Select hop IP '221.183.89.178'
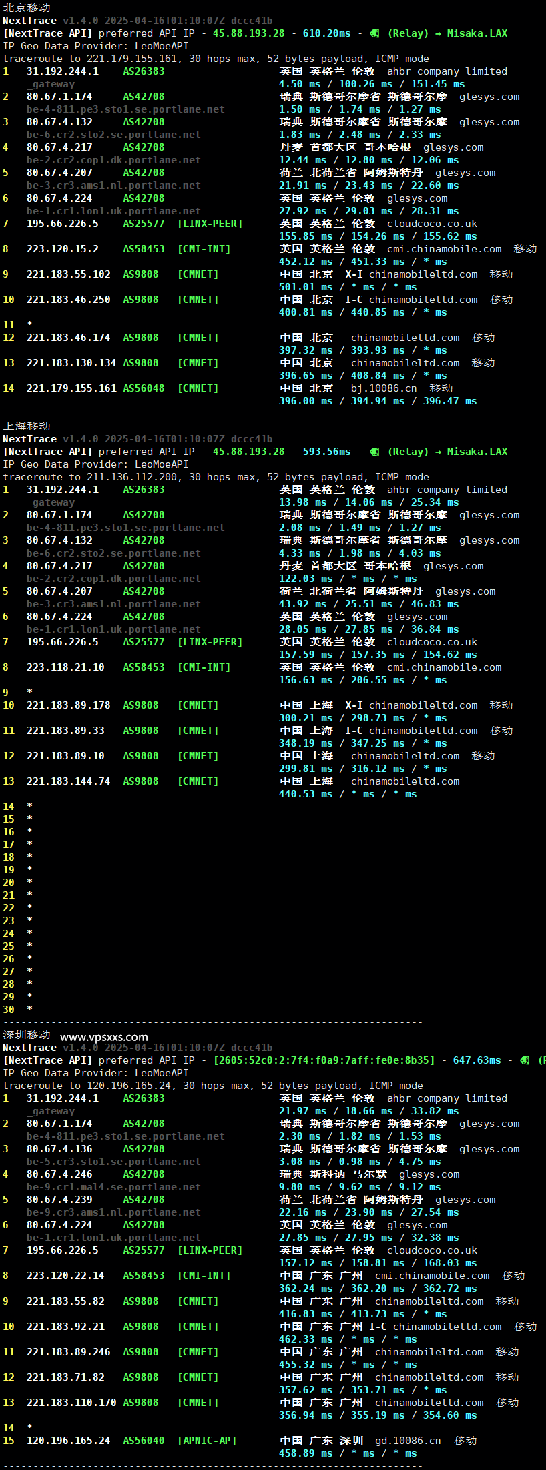The image size is (546, 1470). (69, 705)
